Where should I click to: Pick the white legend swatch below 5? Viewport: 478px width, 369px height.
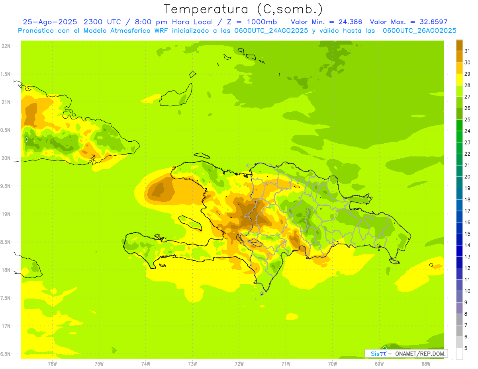click(459, 354)
